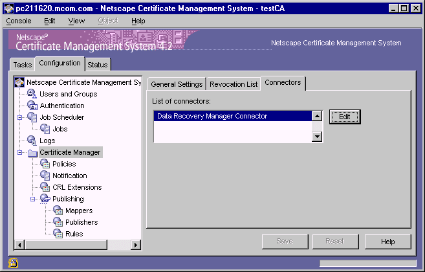Select Job Scheduler in the tree

point(62,117)
